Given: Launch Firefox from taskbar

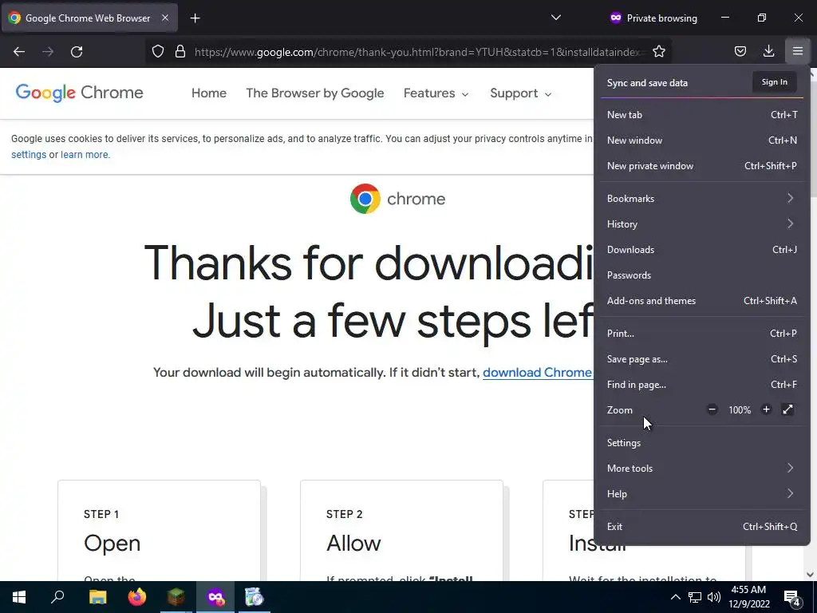Looking at the screenshot, I should tap(137, 597).
